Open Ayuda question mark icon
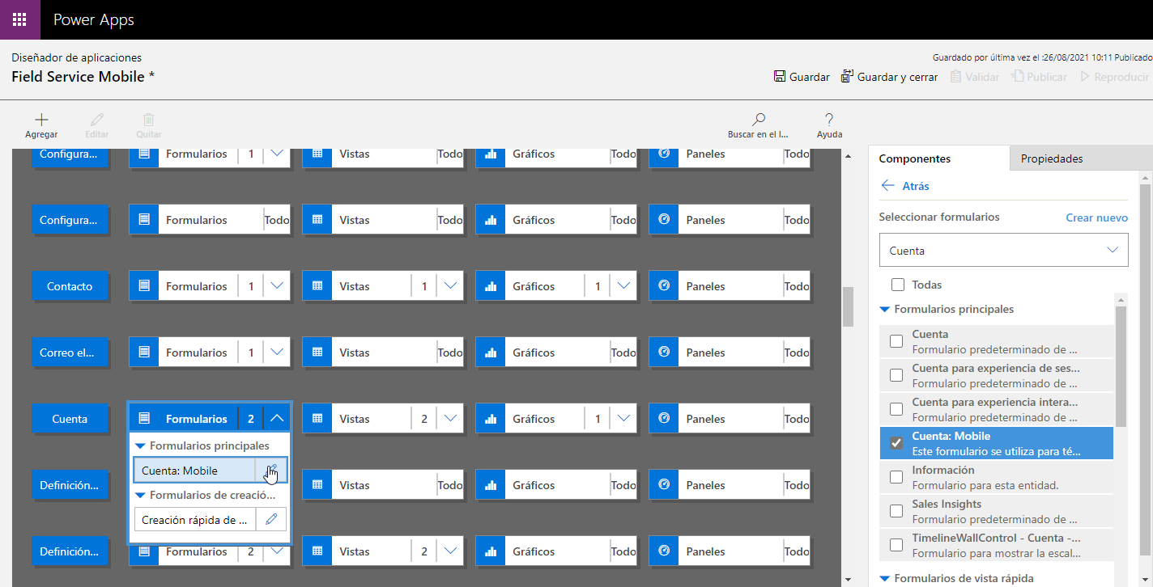The width and height of the screenshot is (1153, 587). pyautogui.click(x=829, y=119)
